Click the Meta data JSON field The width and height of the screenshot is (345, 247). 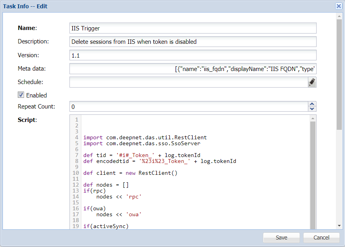pyautogui.click(x=193, y=69)
